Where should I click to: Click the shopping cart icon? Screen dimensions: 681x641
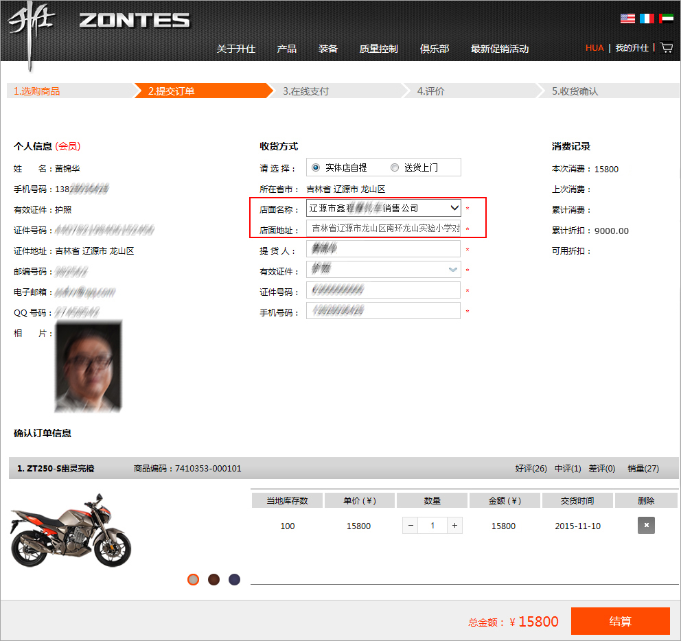point(666,47)
